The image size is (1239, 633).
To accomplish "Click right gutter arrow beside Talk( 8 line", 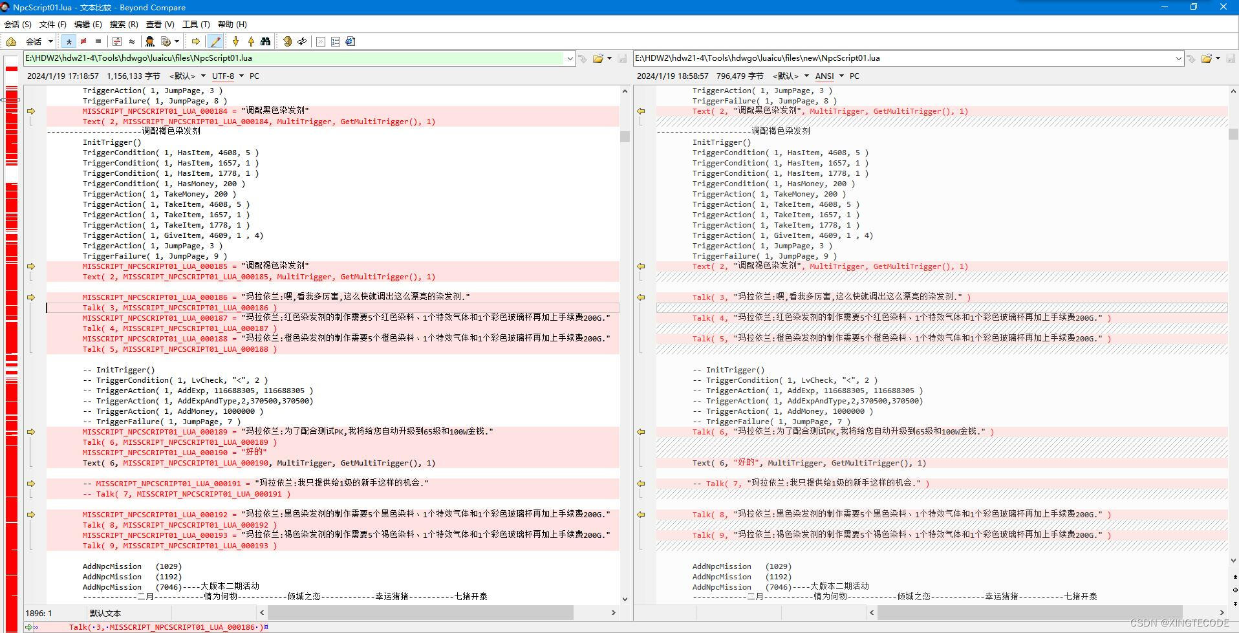I will (x=641, y=515).
